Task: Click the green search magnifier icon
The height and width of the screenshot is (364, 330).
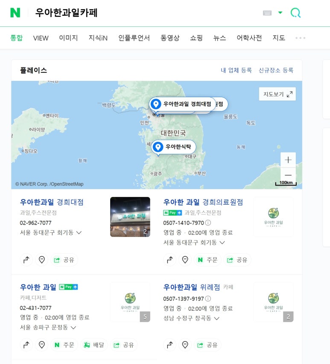Action: (x=295, y=13)
